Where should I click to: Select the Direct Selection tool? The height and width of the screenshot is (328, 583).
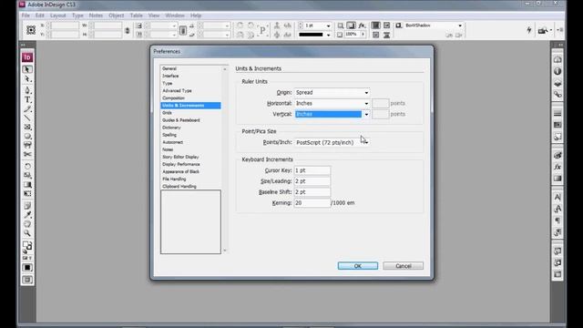click(27, 79)
